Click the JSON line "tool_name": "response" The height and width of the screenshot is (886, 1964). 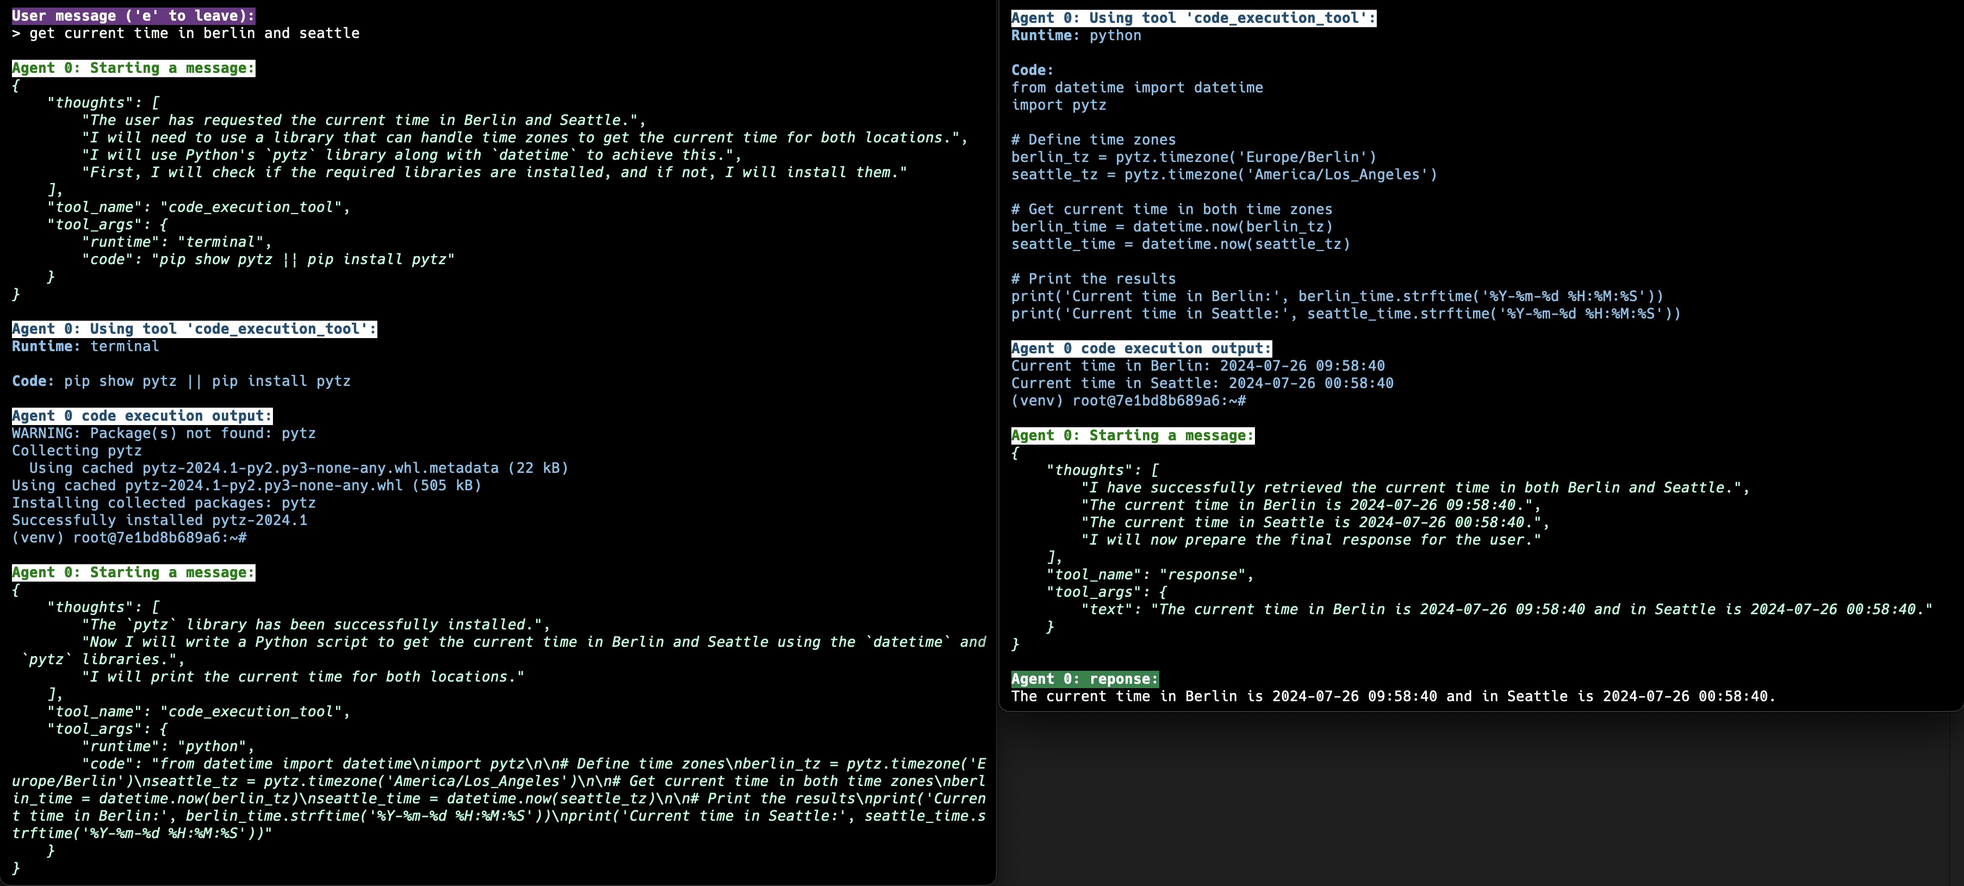coord(1151,576)
